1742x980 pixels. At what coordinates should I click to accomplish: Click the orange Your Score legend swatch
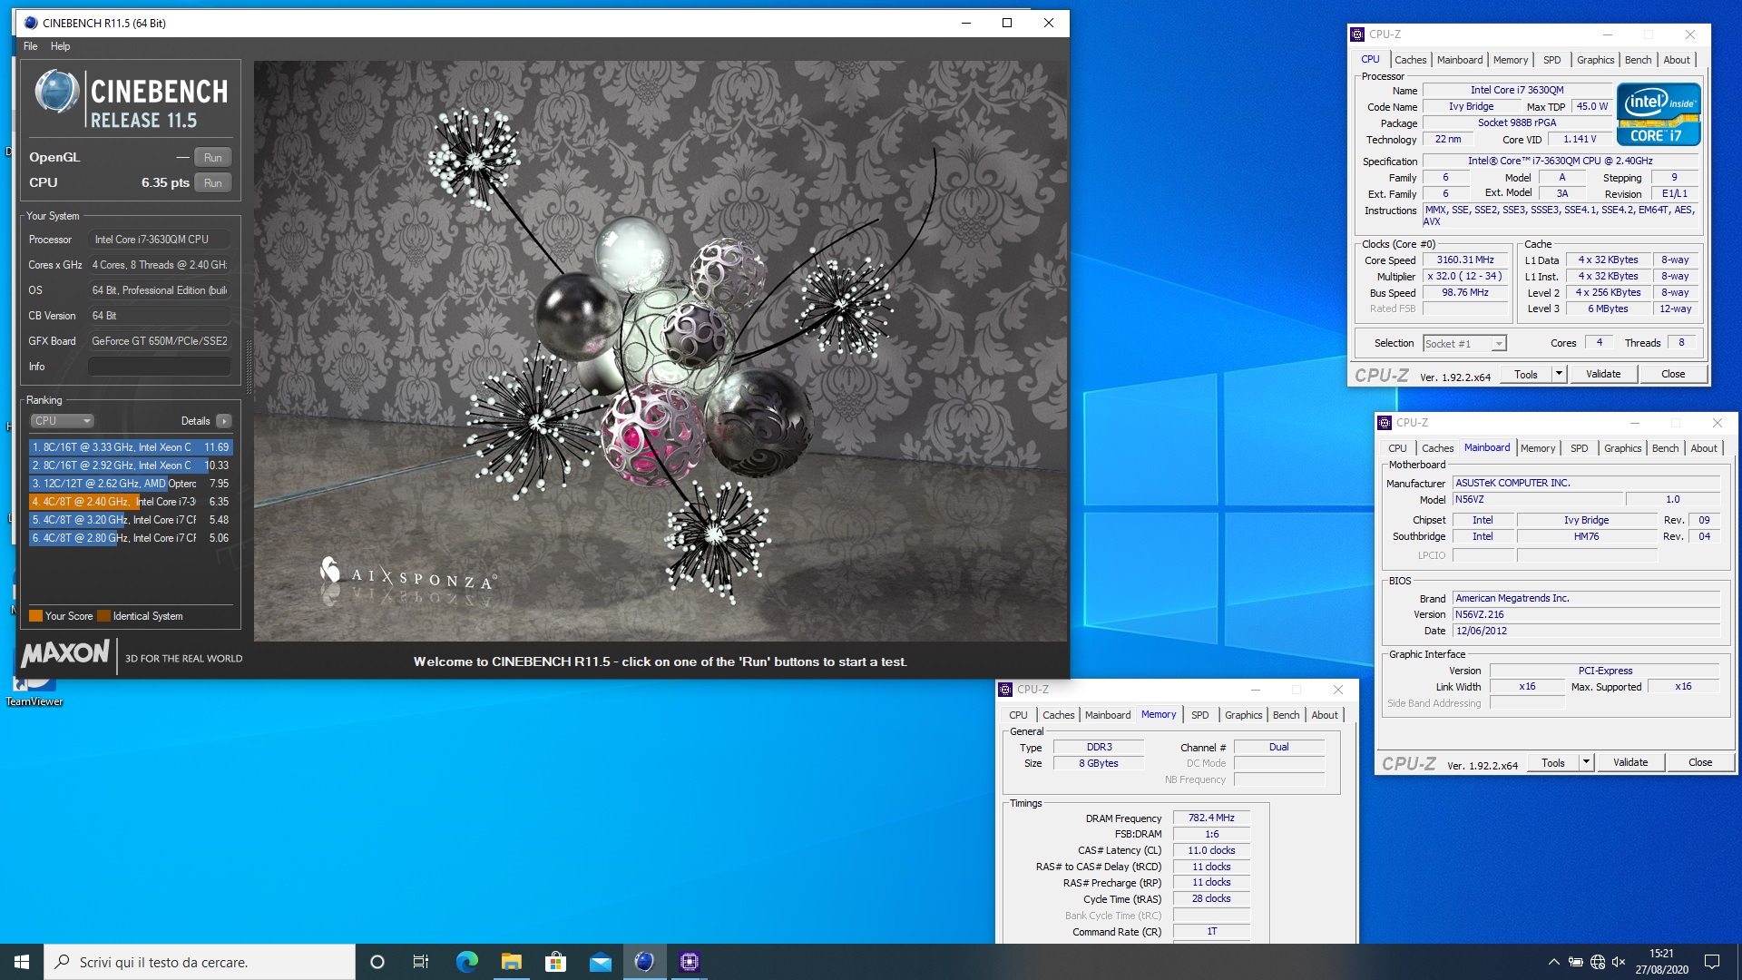[x=35, y=616]
